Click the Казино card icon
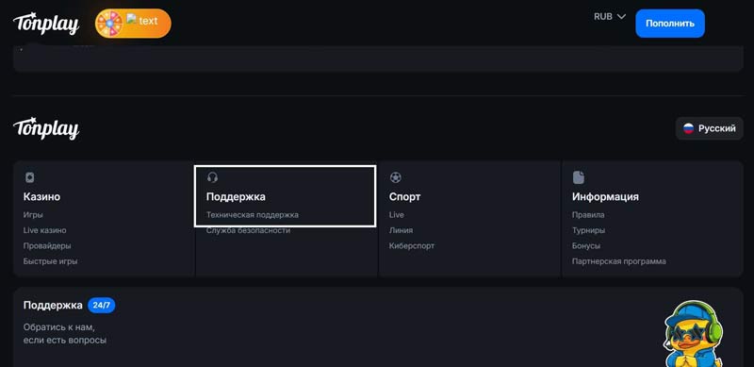754x367 pixels. pos(29,177)
